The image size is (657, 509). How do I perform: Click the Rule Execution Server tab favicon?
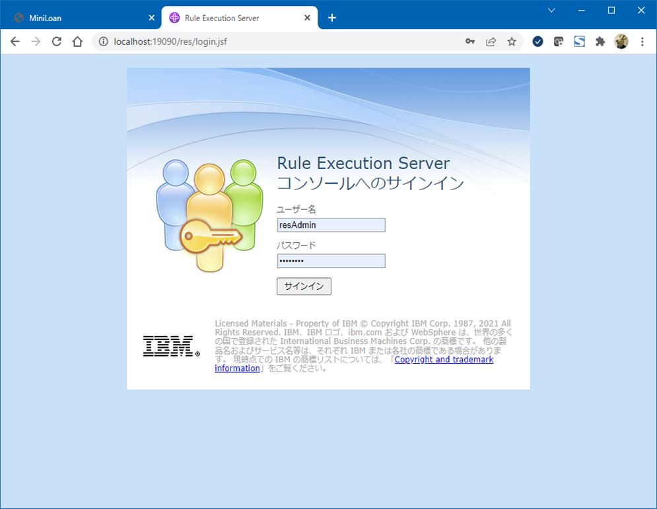[x=174, y=18]
